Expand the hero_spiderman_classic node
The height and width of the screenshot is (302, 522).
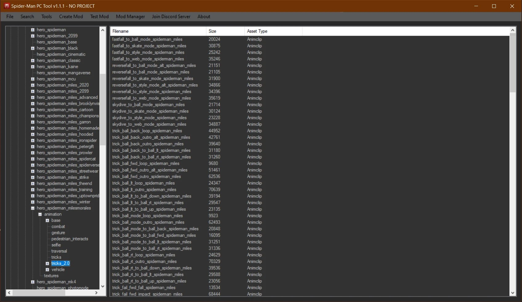click(33, 61)
